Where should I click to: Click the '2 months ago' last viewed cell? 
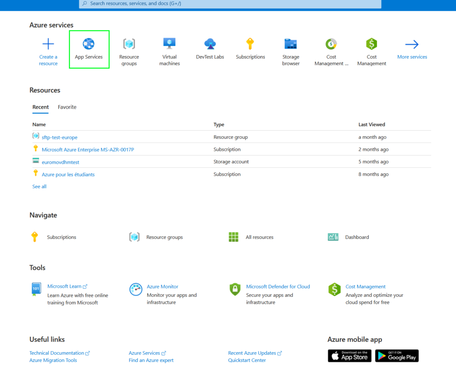click(374, 149)
